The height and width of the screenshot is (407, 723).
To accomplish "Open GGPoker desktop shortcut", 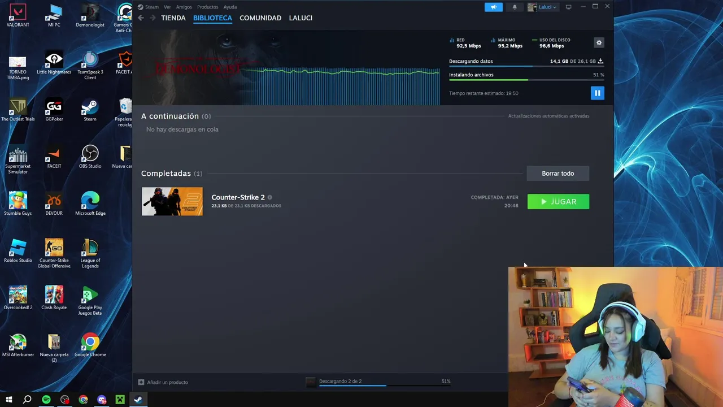I will coord(54,110).
